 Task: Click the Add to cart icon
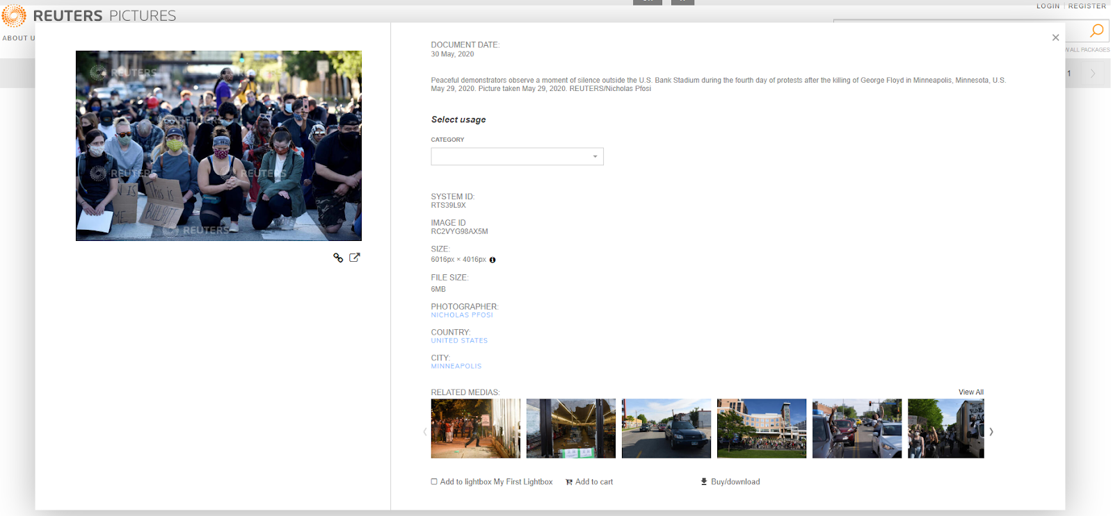569,482
